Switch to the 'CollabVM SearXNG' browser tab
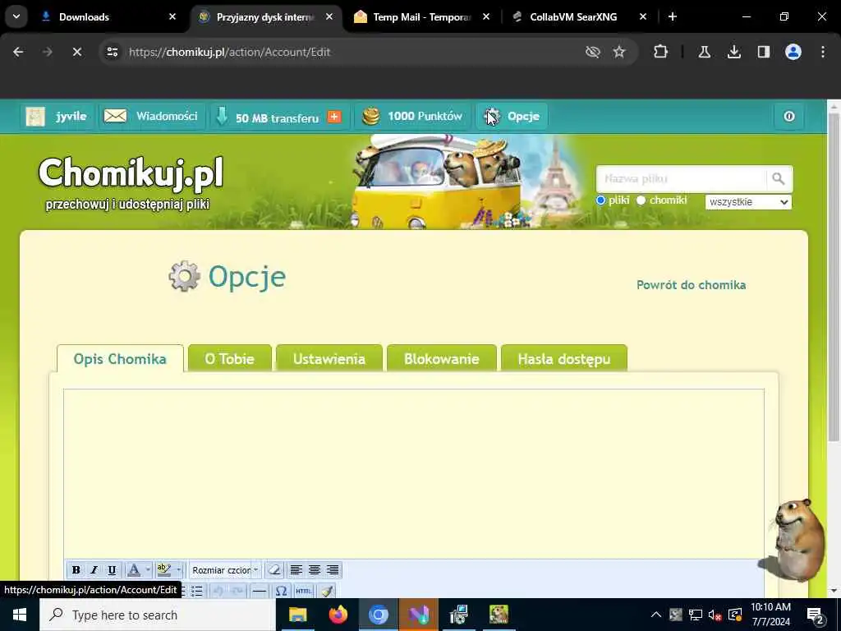The height and width of the screenshot is (631, 841). [578, 16]
